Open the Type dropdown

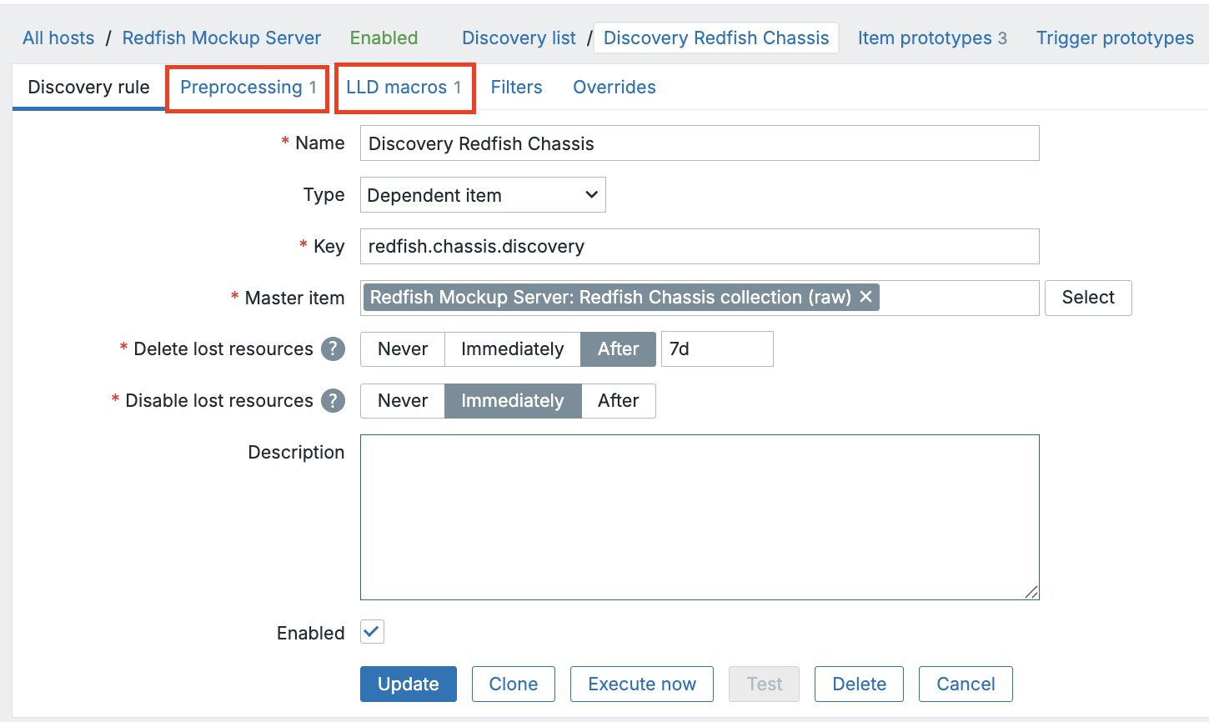click(482, 194)
